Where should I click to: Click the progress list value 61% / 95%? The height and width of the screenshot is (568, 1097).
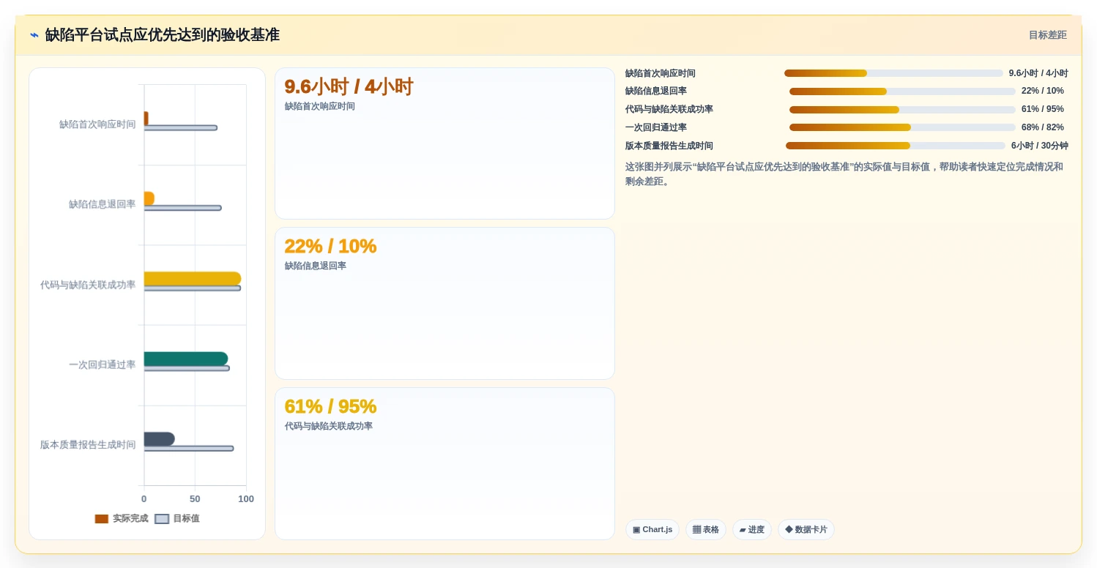(x=1043, y=109)
